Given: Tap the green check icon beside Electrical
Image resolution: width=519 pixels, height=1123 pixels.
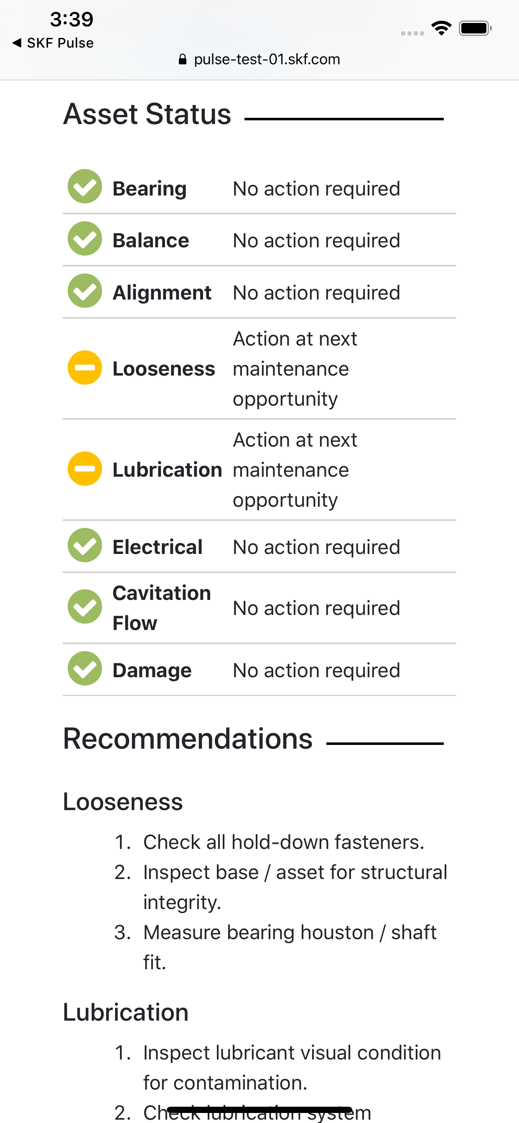Looking at the screenshot, I should [84, 545].
